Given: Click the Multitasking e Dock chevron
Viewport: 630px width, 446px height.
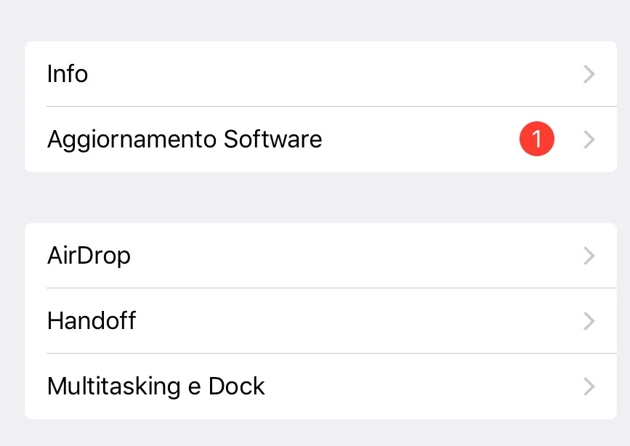Looking at the screenshot, I should [589, 386].
